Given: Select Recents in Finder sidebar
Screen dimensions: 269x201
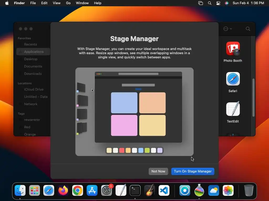Looking at the screenshot, I should point(30,44).
